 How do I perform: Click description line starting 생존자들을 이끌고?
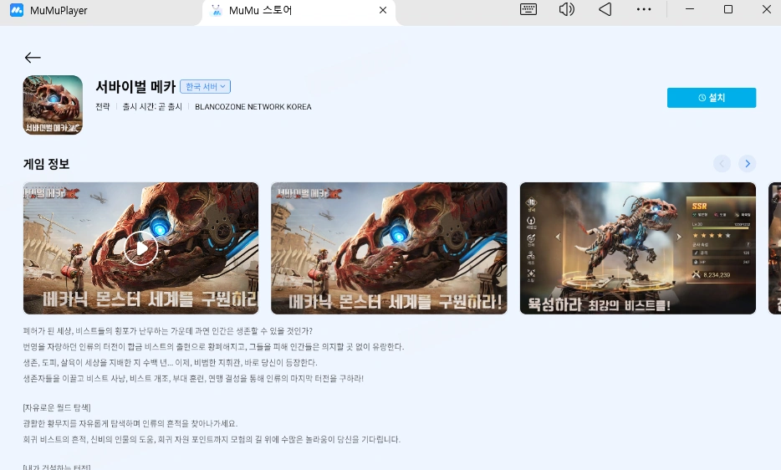coord(193,378)
